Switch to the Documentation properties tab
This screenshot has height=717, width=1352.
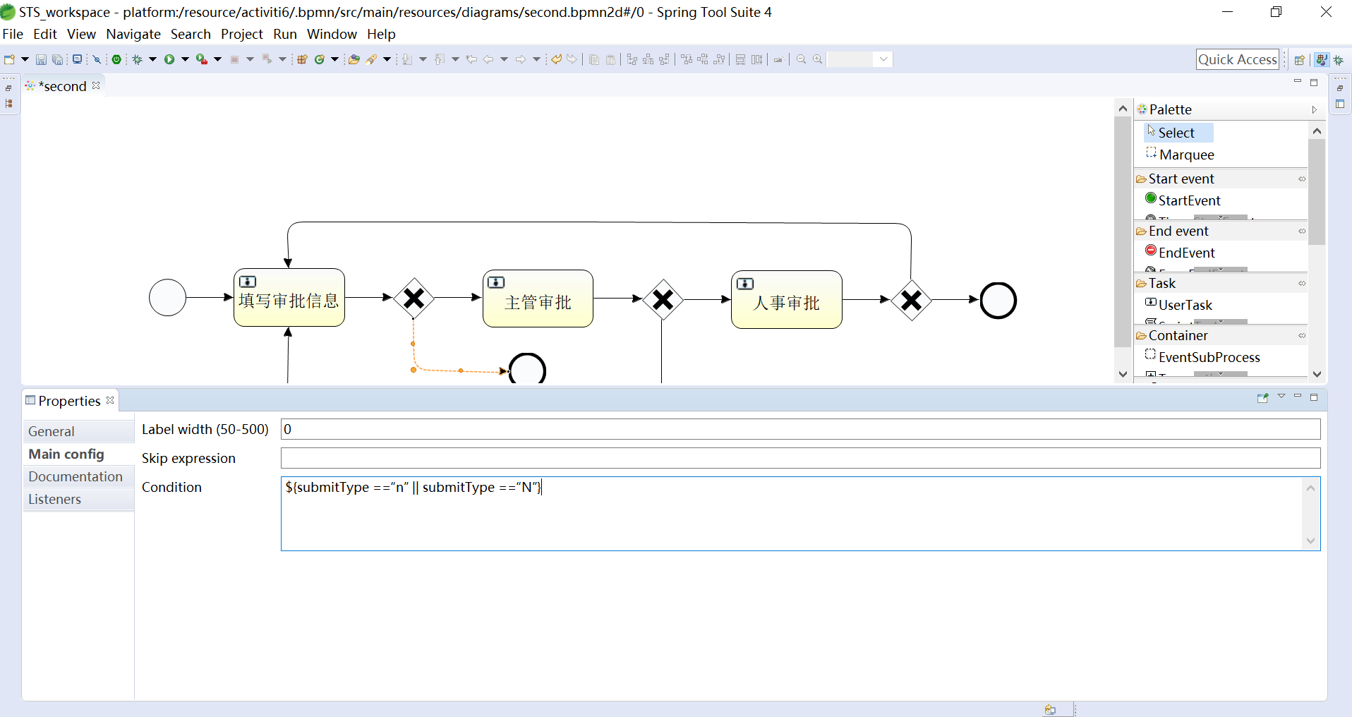point(78,476)
